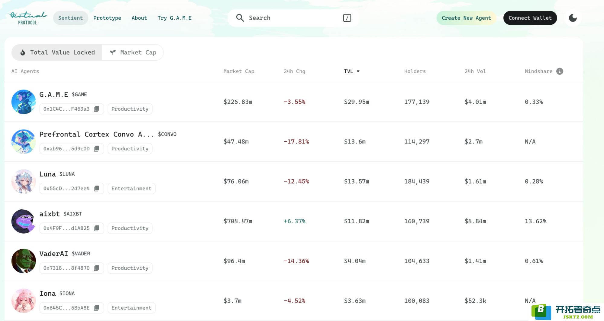The image size is (604, 321).
Task: Select $4.04m TVL on VaderAI row
Action: tap(355, 261)
